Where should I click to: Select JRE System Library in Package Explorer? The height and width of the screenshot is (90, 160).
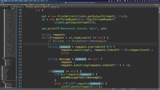tap(9, 80)
